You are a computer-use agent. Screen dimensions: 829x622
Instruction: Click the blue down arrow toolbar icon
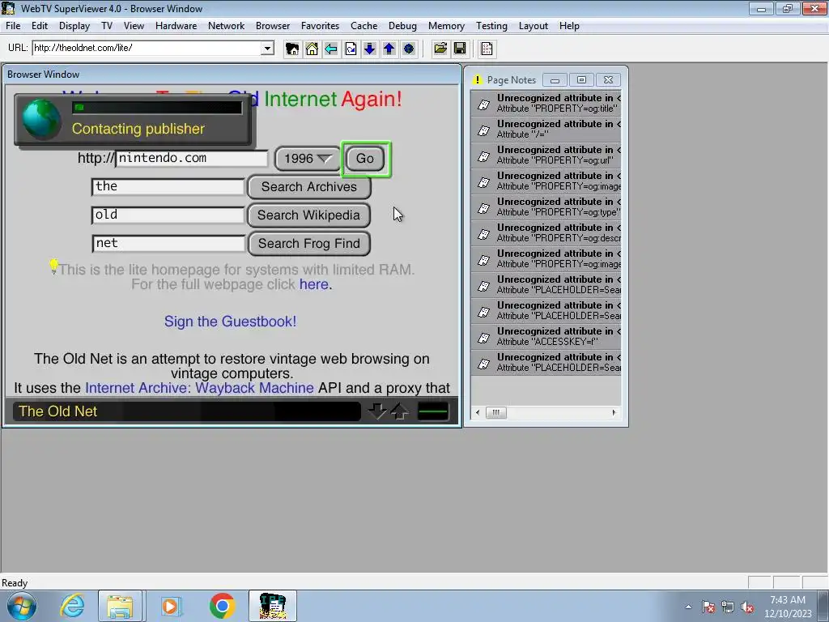[369, 49]
